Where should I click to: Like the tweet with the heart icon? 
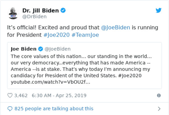10,96
